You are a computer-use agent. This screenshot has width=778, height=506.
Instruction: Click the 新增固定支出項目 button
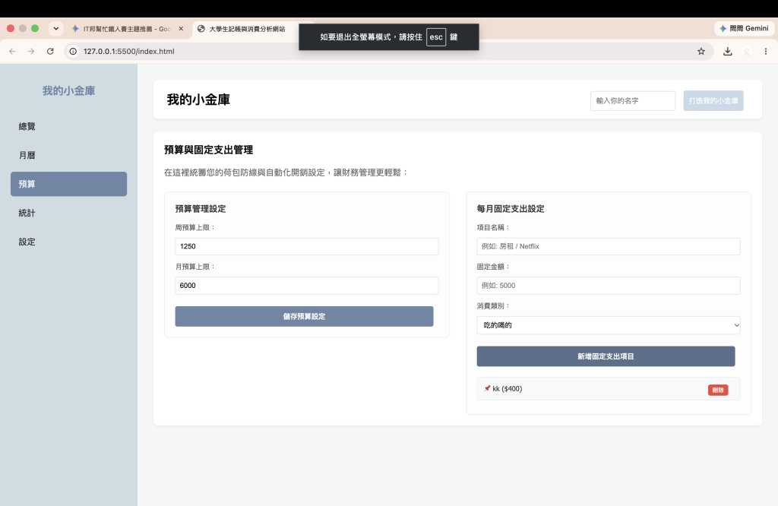(x=606, y=356)
